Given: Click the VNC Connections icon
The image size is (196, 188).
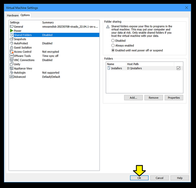Looking at the screenshot, I should click(x=12, y=60).
